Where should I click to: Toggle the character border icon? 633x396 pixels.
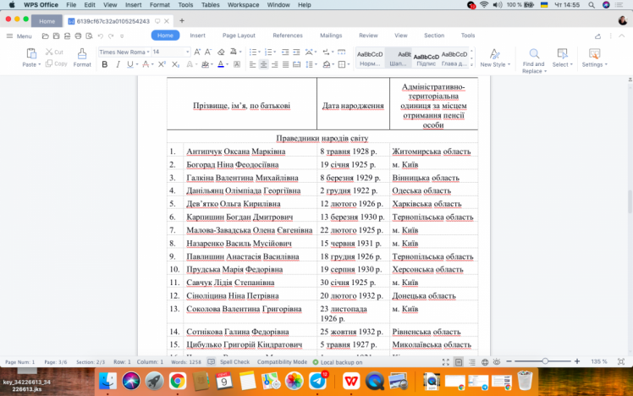click(x=237, y=64)
